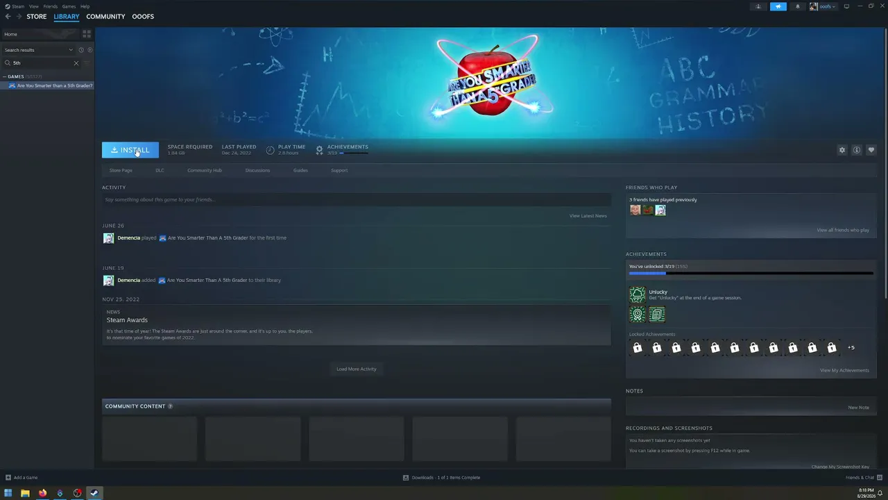
Task: Open Community Content help question mark
Action: pos(170,406)
